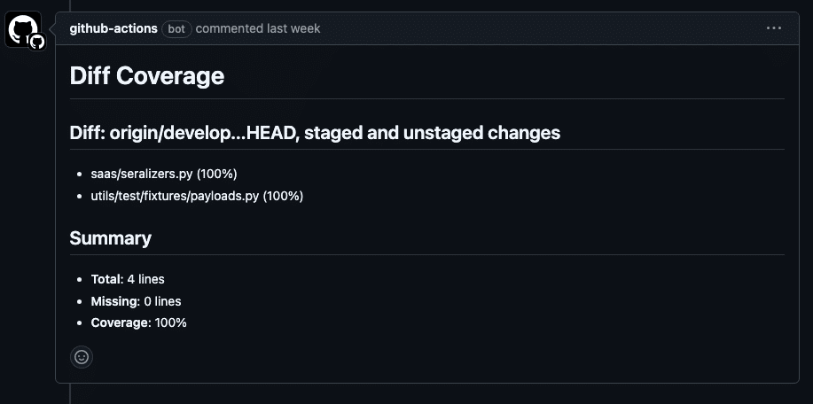Click the "commented last week" timestamp
Screen dimensions: 813x404
tap(258, 28)
